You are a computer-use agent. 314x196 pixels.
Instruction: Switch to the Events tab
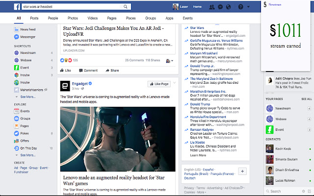[187, 18]
